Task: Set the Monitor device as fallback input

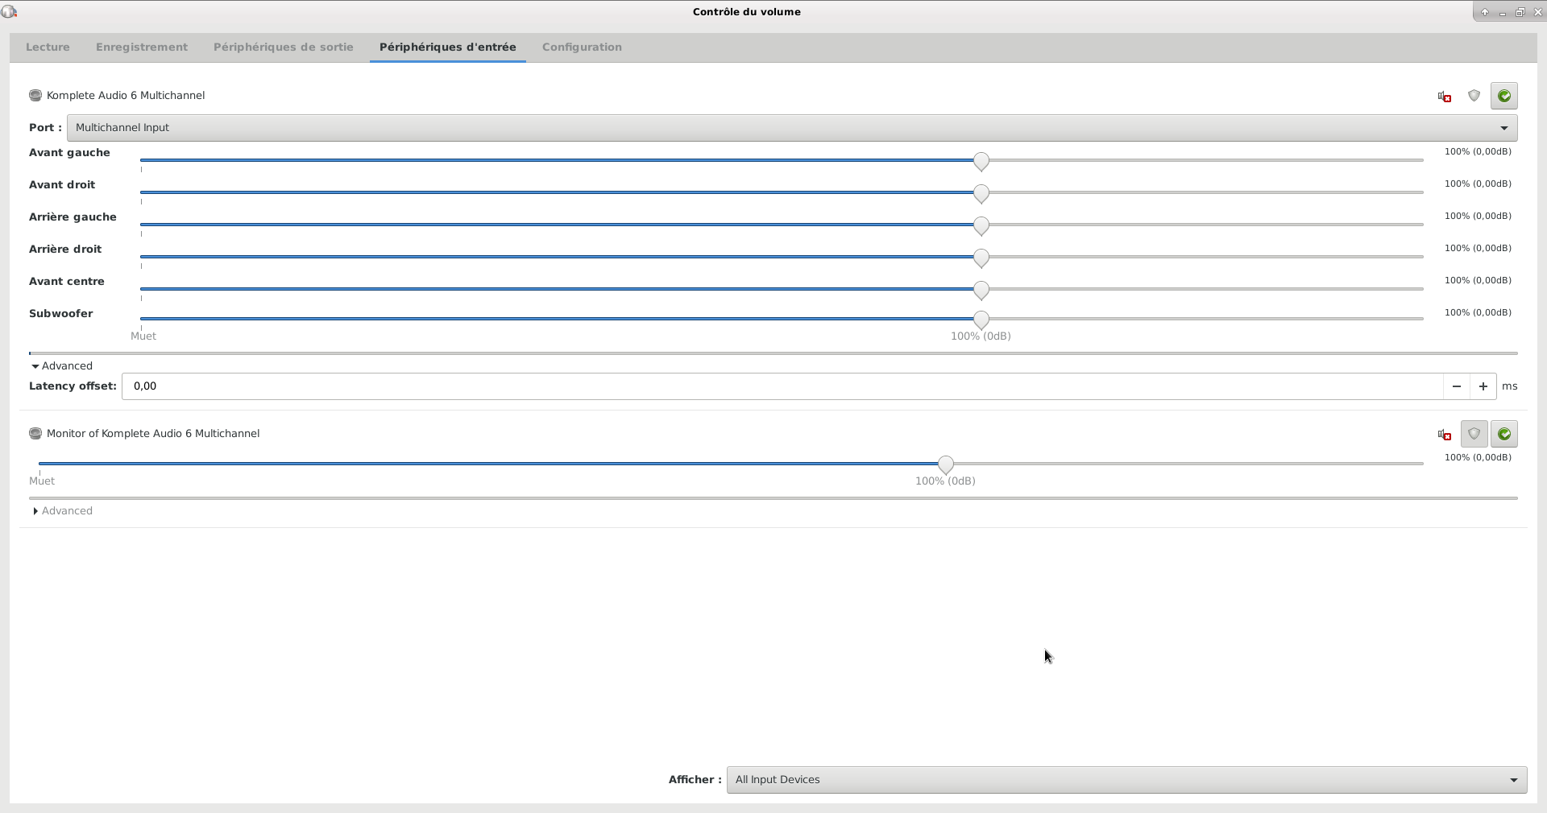Action: click(1504, 434)
